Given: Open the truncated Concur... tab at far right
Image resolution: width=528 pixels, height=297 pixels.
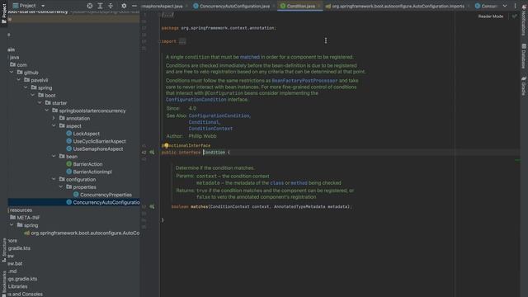Looking at the screenshot, I should 486,6.
